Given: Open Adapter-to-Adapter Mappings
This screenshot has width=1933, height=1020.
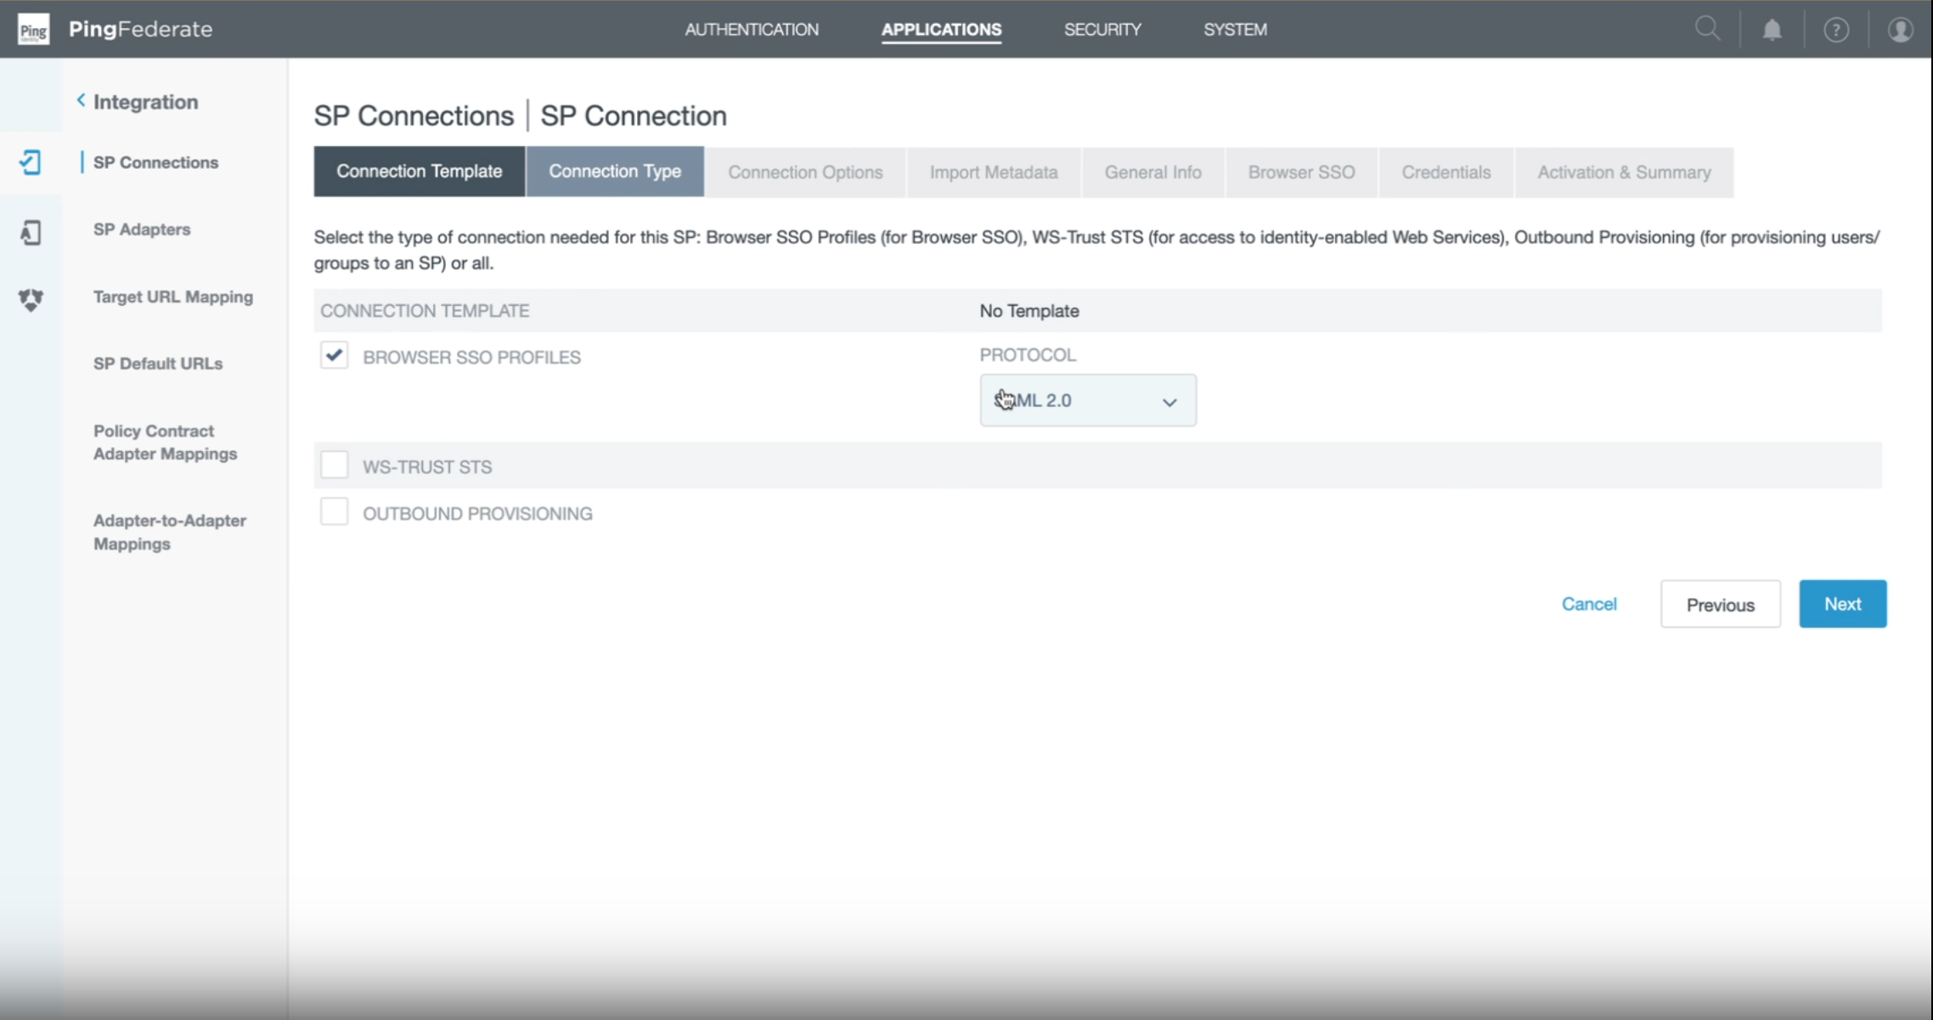Looking at the screenshot, I should pyautogui.click(x=170, y=532).
